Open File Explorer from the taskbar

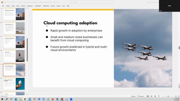click(21, 99)
